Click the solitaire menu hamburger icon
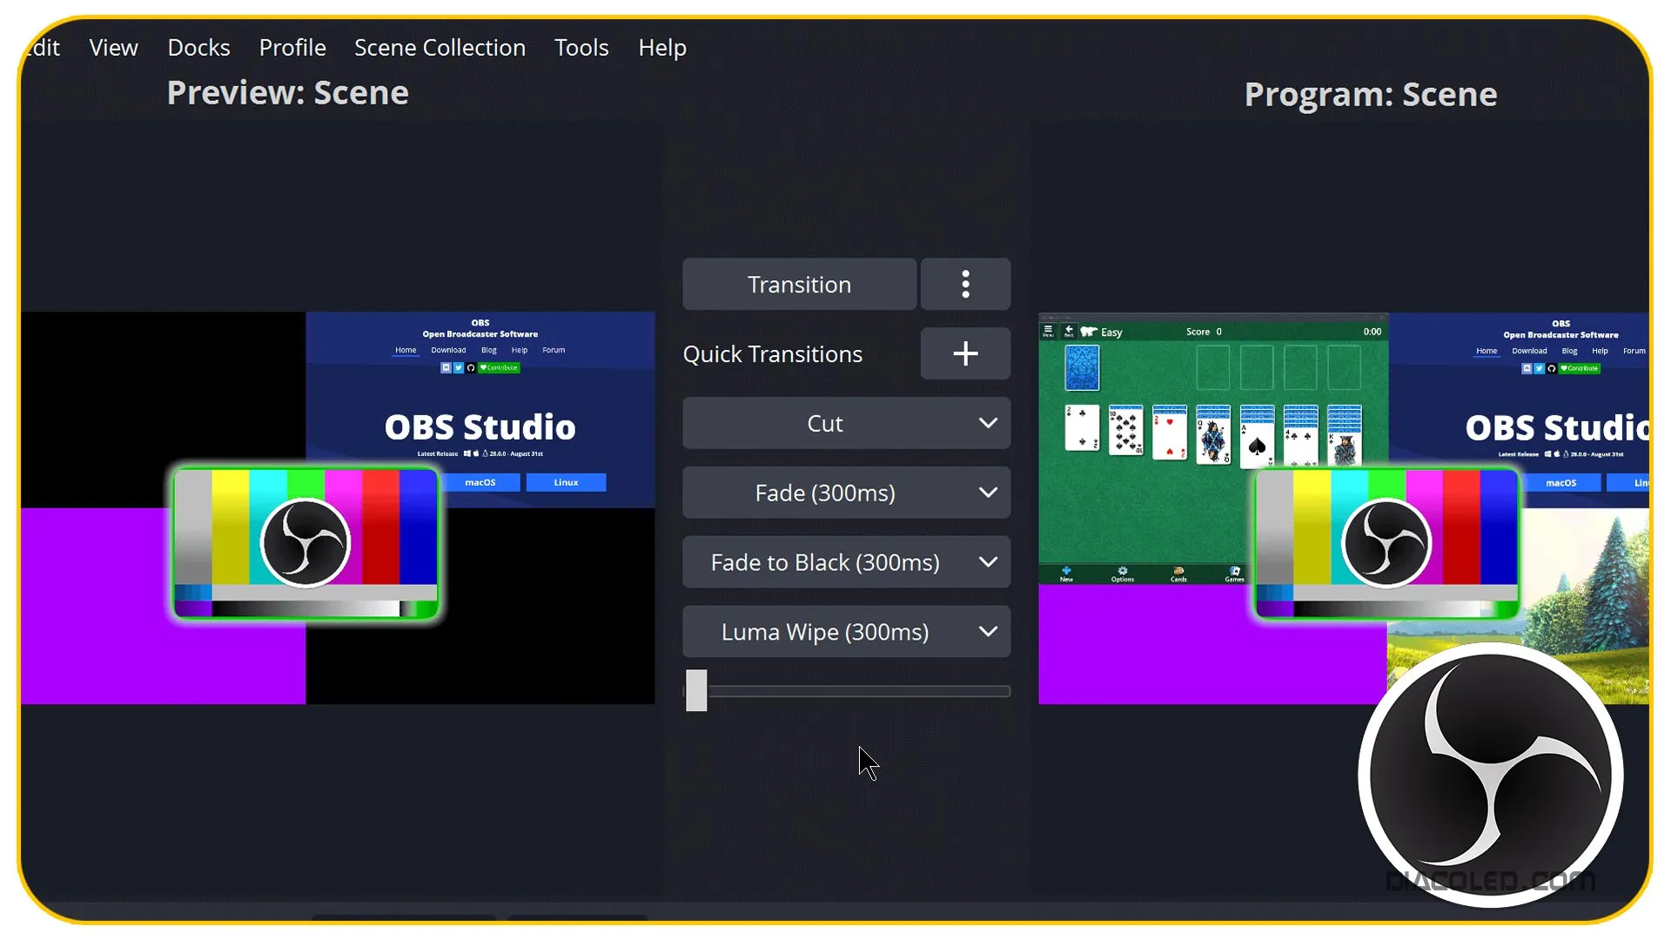Image resolution: width=1671 pixels, height=940 pixels. [x=1048, y=332]
